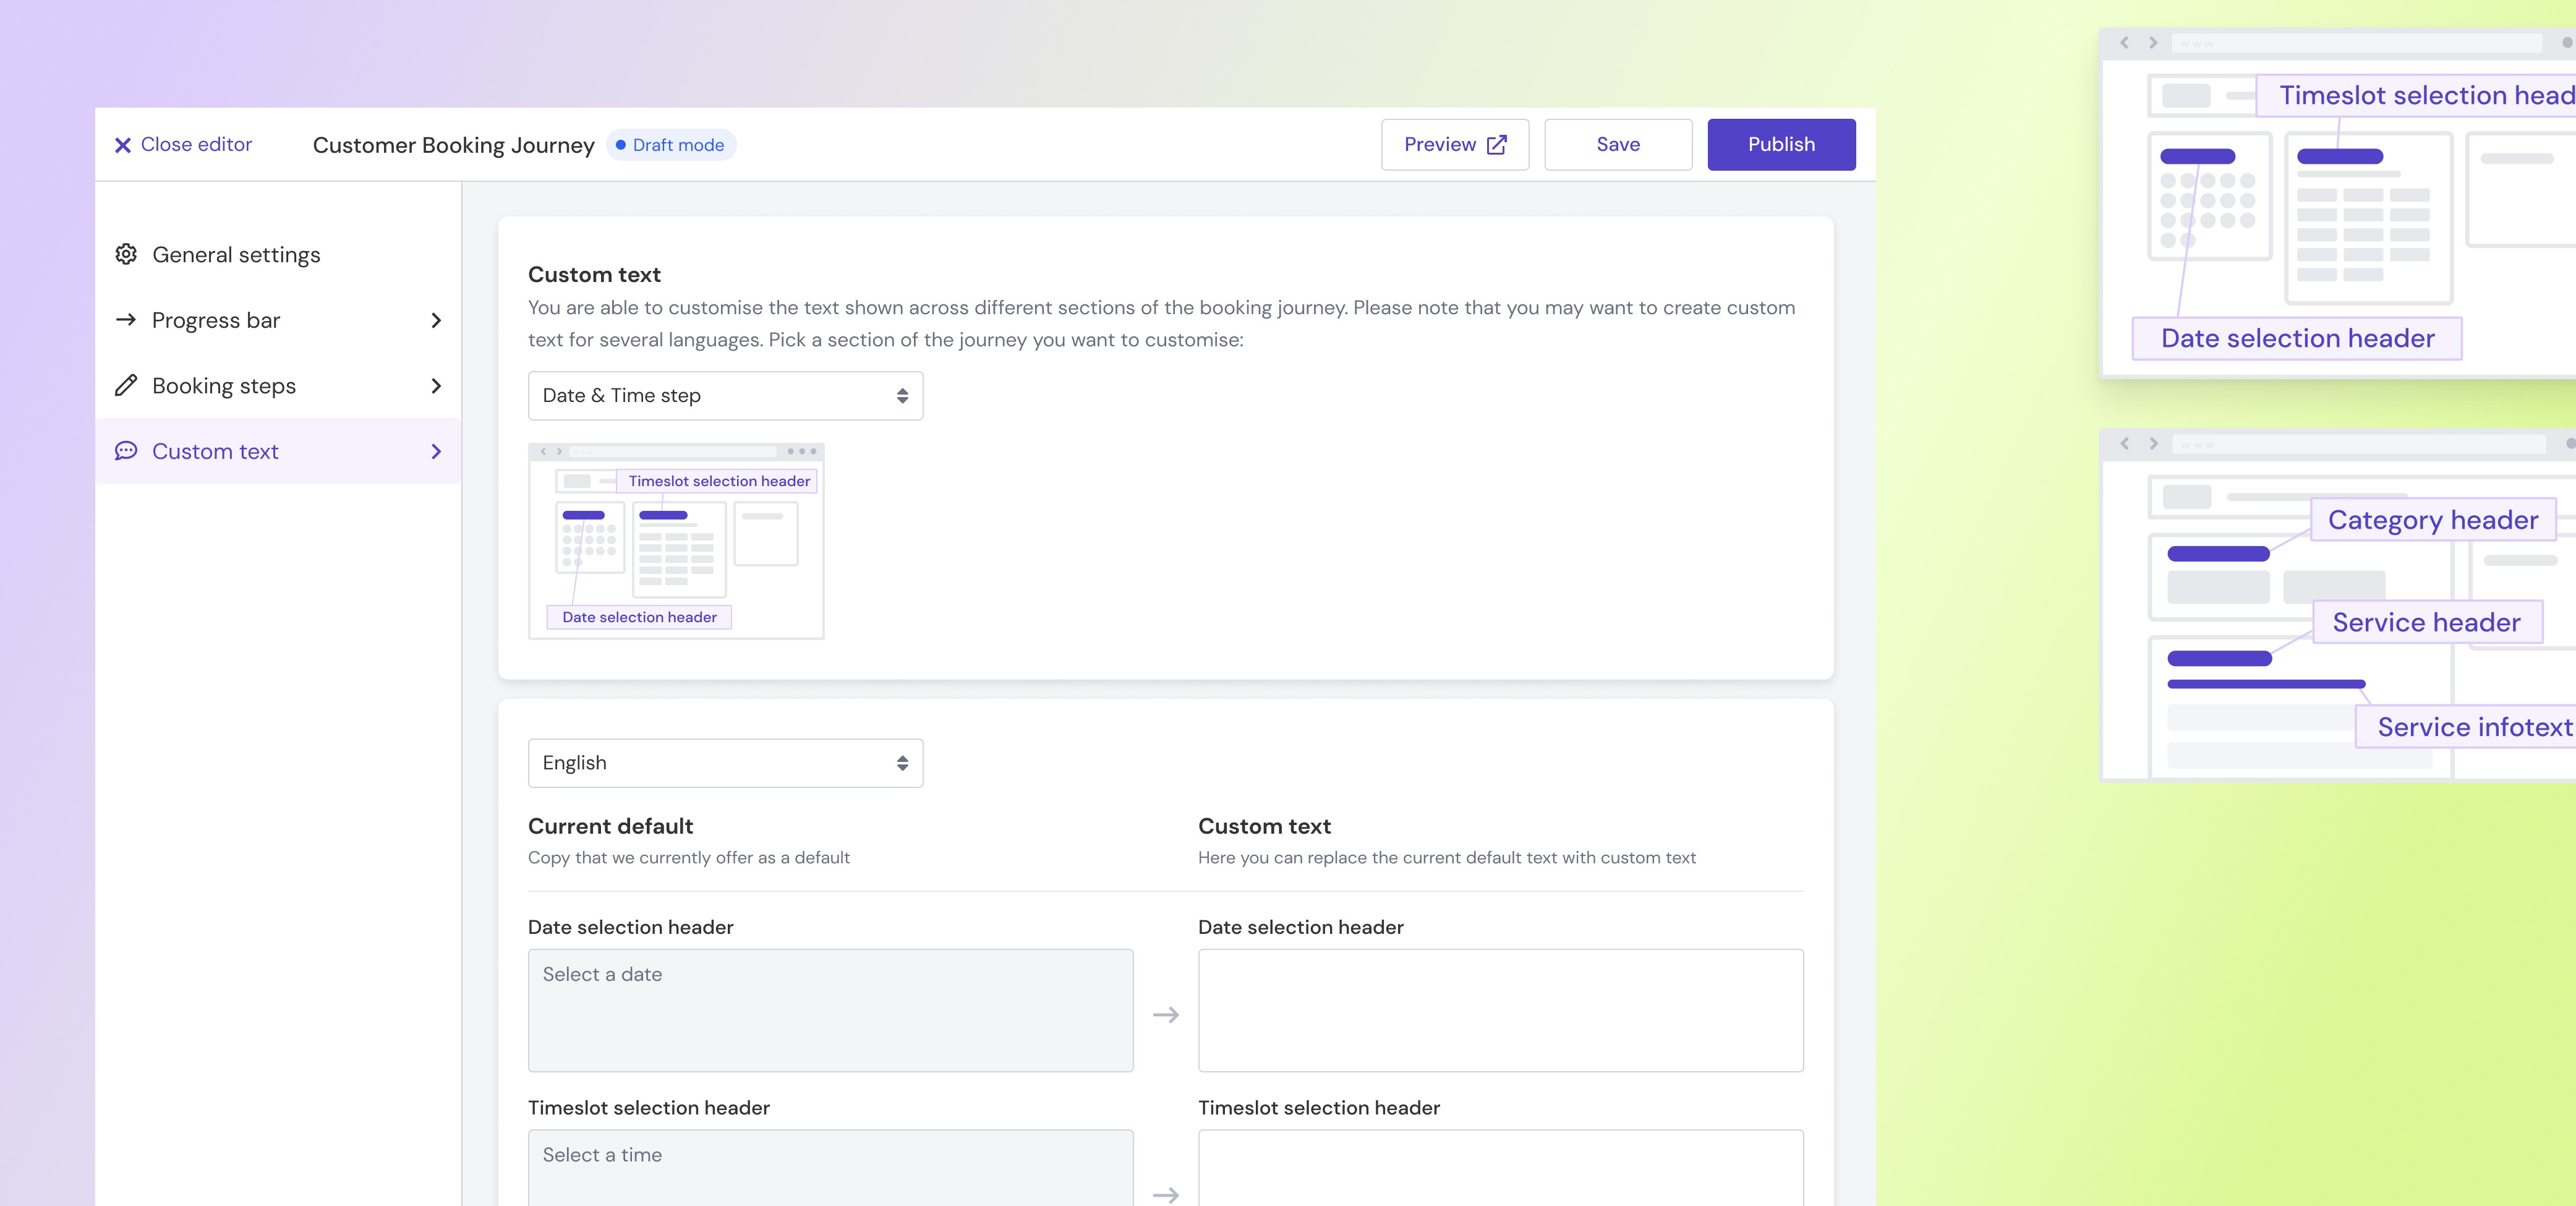Expand the Progress bar chevron
The height and width of the screenshot is (1206, 2576).
pyautogui.click(x=436, y=320)
